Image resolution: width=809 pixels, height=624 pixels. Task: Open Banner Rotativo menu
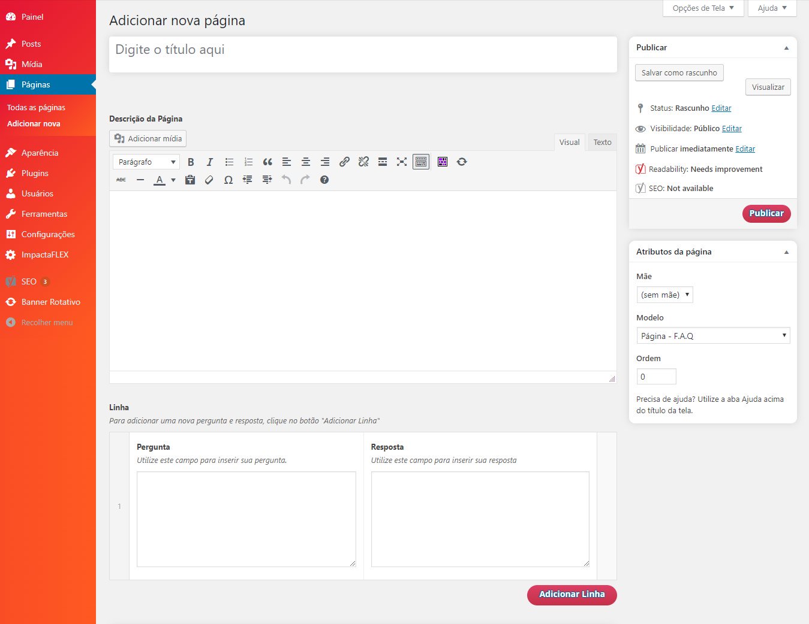pos(48,302)
